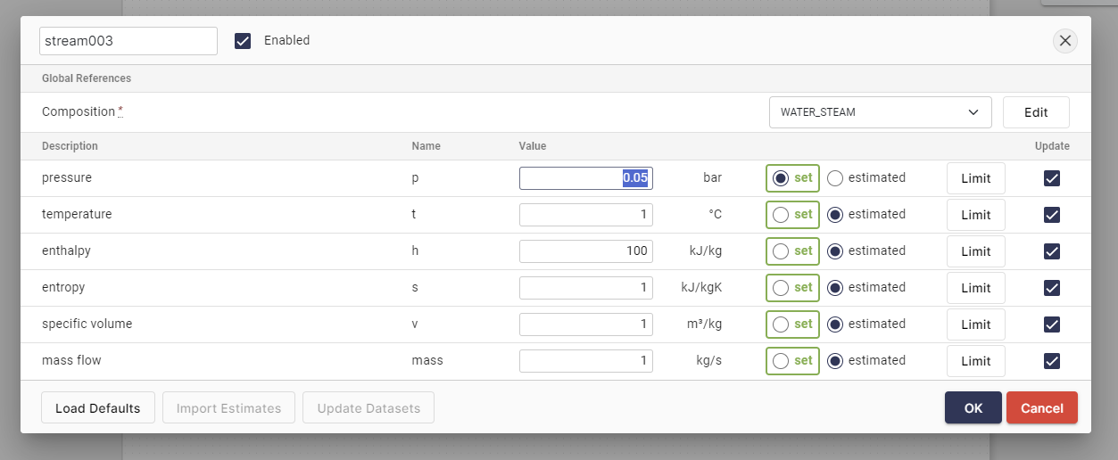Select 'estimated' radio for pressure
Viewport: 1118px width, 460px height.
click(x=835, y=178)
